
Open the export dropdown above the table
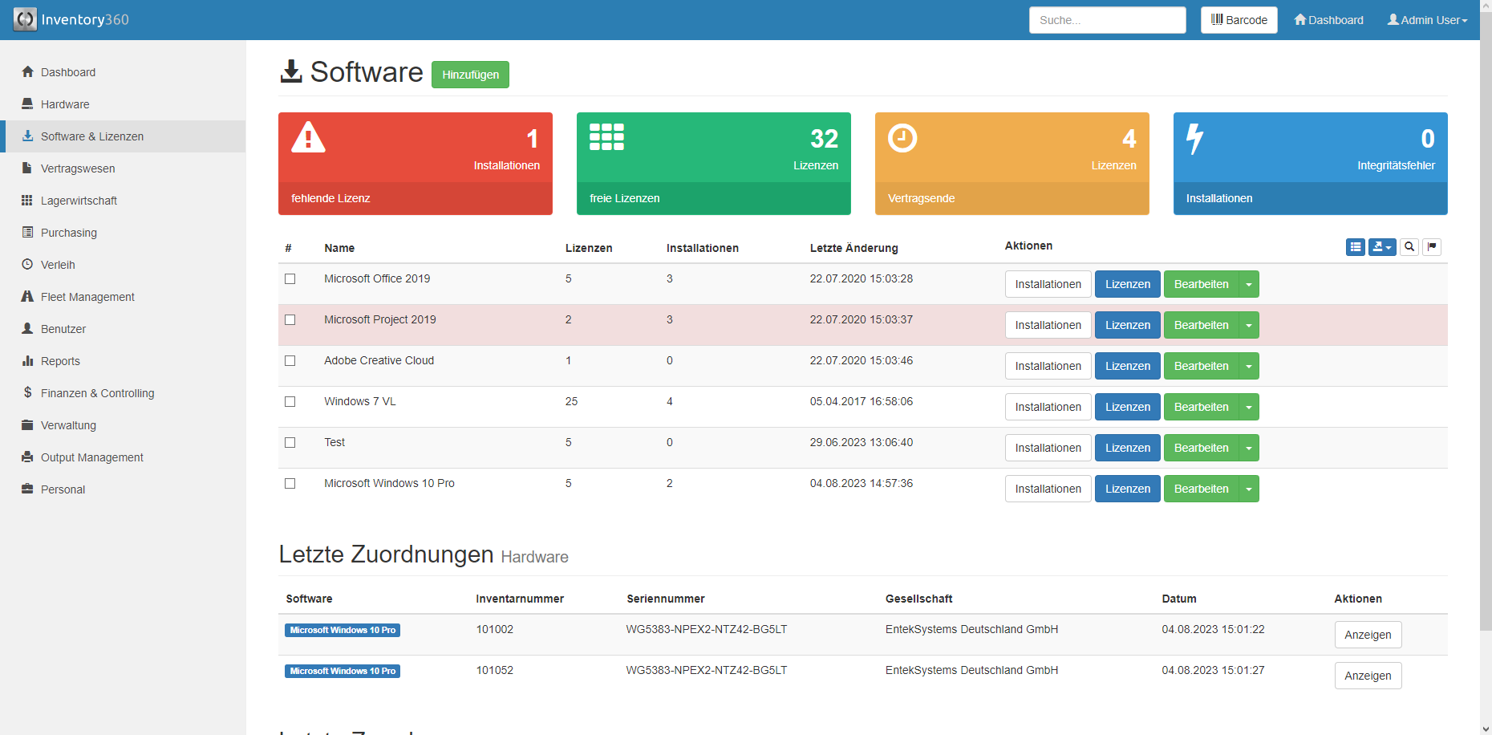1381,247
